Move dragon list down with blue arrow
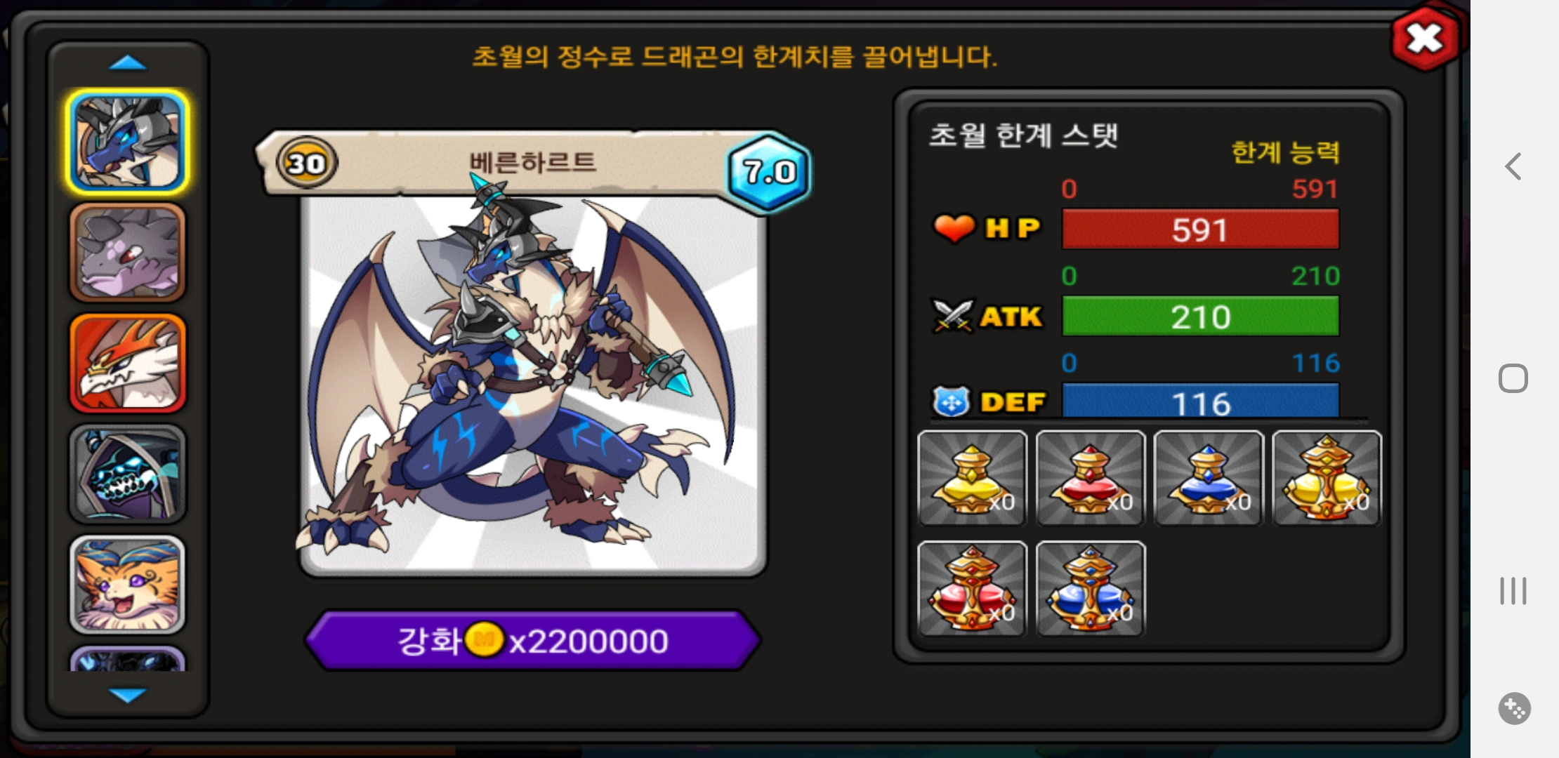 [128, 695]
